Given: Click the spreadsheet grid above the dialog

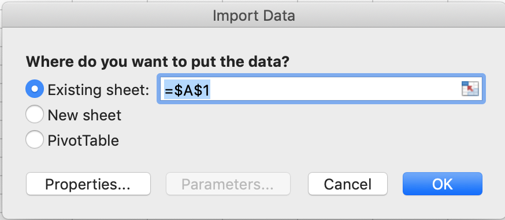Looking at the screenshot, I should pyautogui.click(x=254, y=2).
